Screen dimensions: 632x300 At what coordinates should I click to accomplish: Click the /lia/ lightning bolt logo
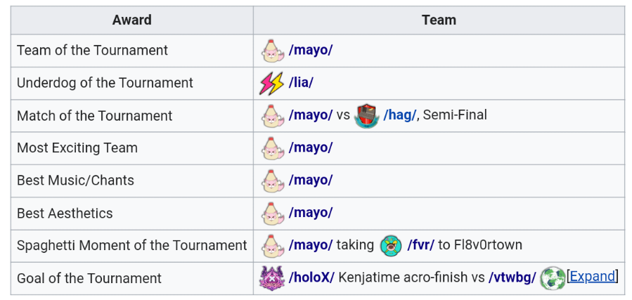click(x=272, y=83)
